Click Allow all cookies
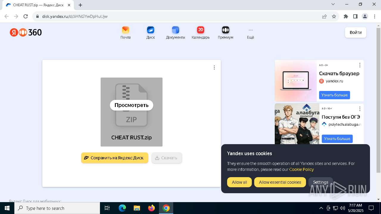This screenshot has height=214, width=381. click(239, 182)
